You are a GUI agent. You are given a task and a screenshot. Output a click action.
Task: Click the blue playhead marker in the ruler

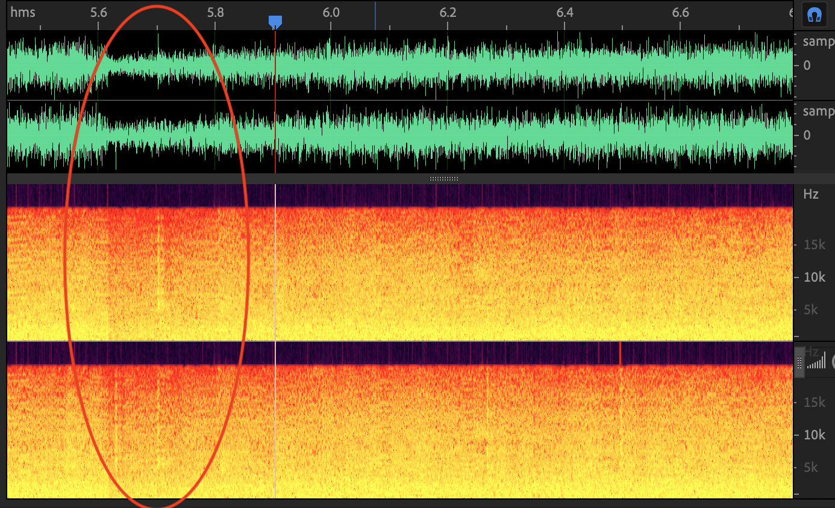(275, 22)
